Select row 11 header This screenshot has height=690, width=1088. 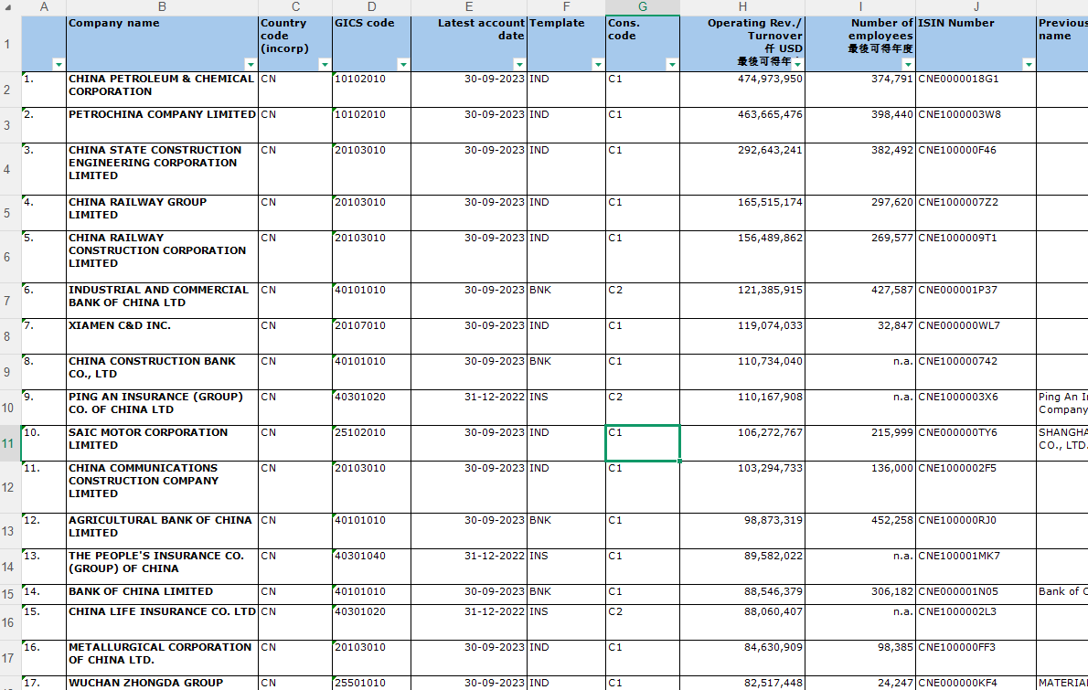[x=9, y=443]
